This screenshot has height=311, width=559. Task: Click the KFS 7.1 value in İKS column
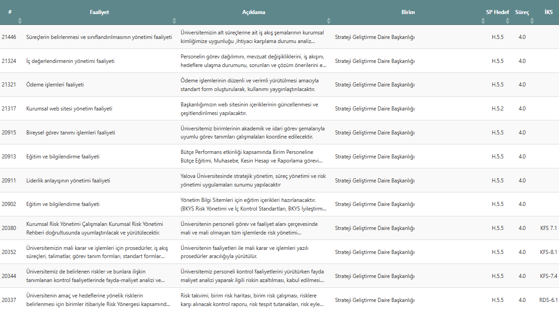pyautogui.click(x=548, y=228)
